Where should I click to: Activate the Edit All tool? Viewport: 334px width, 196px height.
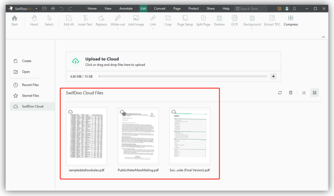(68, 20)
